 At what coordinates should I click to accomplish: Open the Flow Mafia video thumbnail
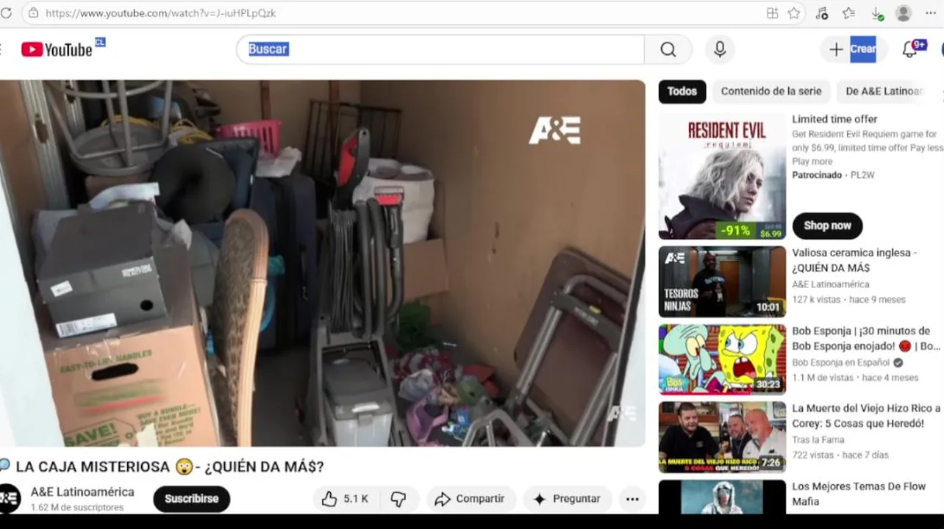click(x=722, y=497)
